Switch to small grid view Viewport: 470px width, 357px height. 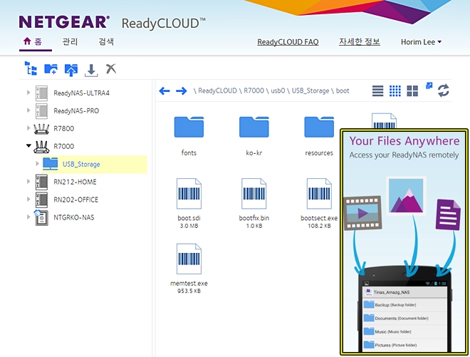395,90
